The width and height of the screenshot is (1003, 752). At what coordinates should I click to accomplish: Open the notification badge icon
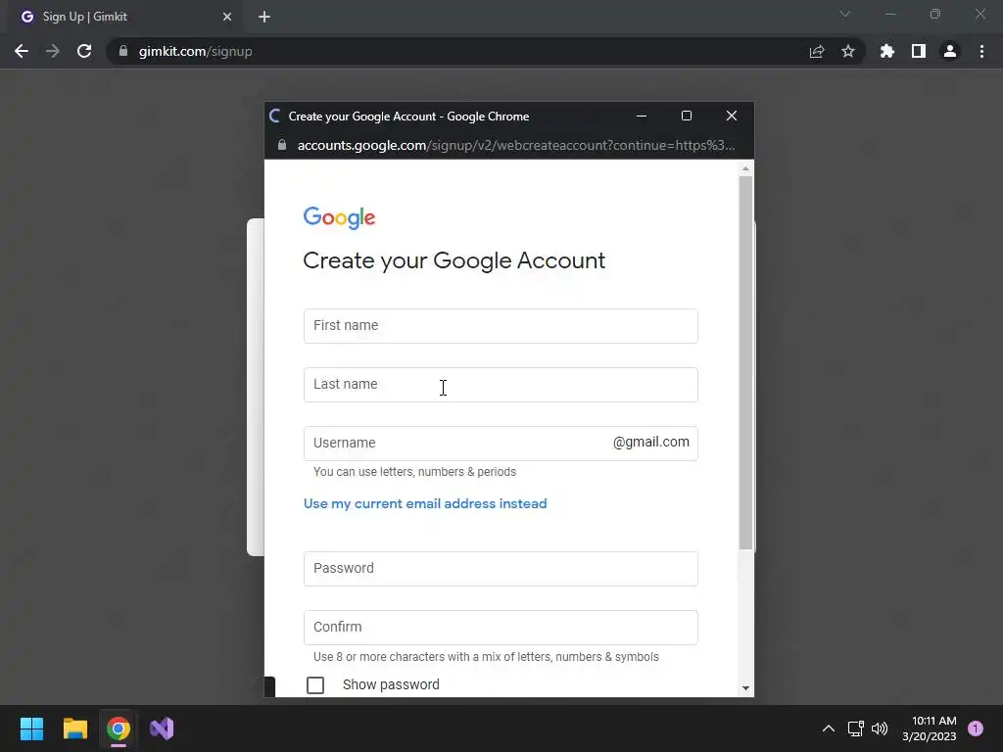[976, 728]
